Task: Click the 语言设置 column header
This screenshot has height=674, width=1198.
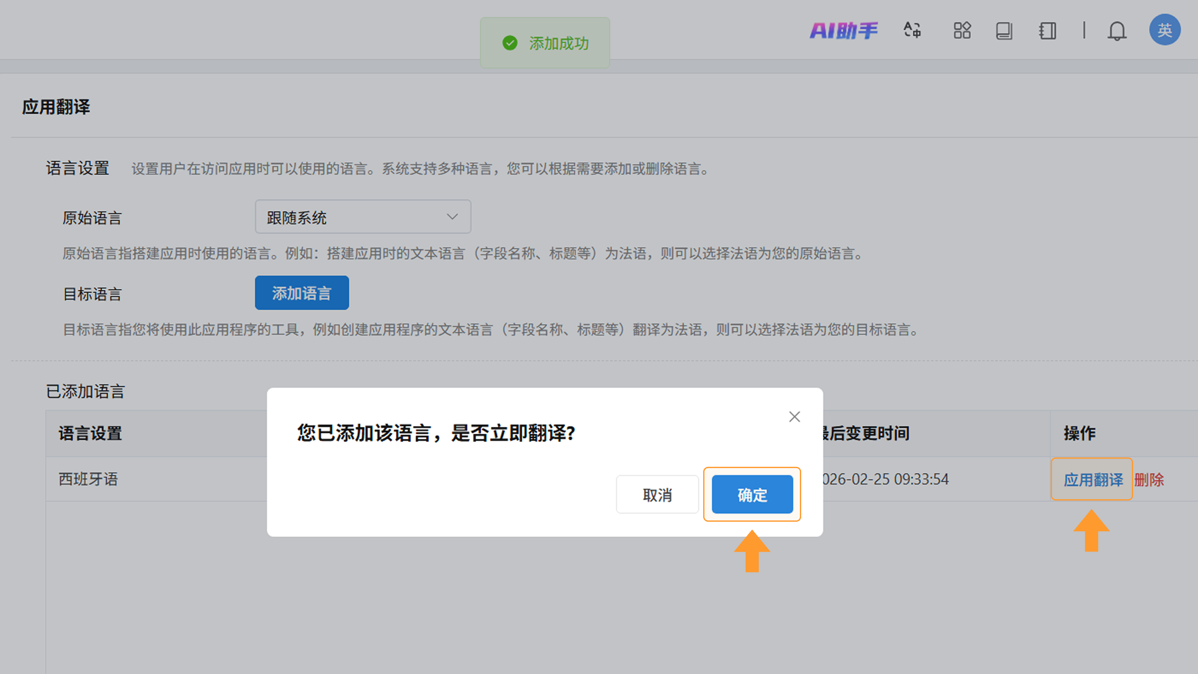Action: tap(90, 433)
